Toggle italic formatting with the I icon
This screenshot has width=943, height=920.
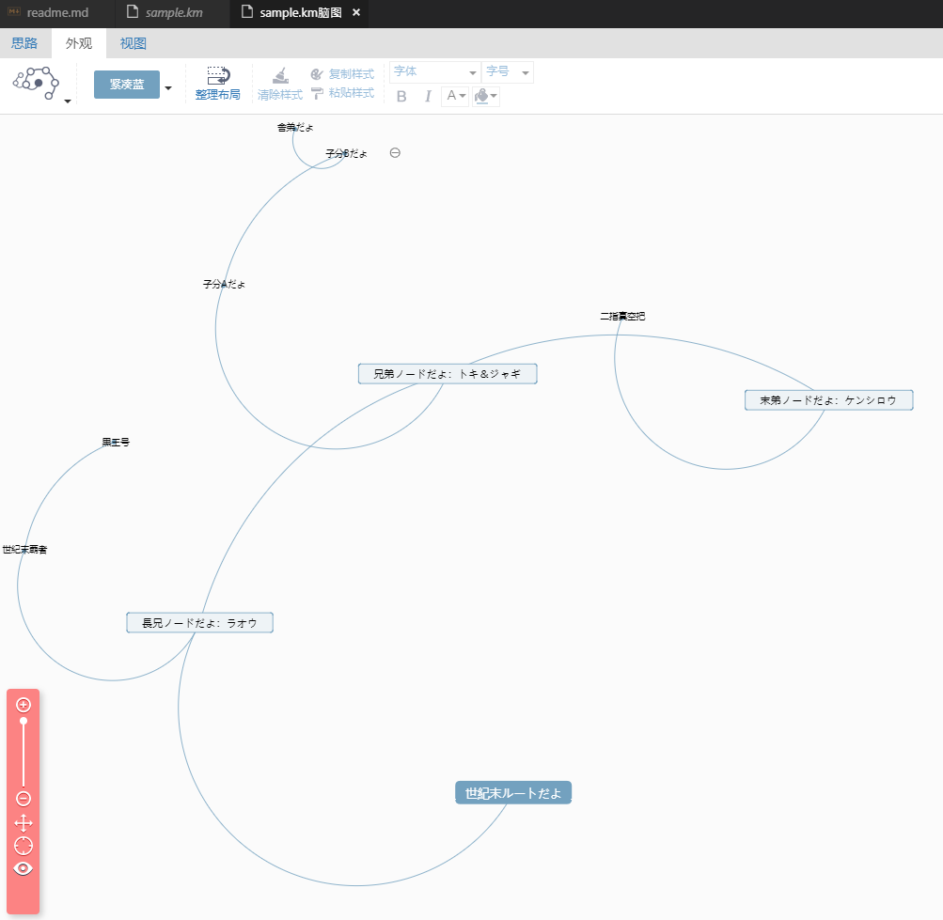tap(428, 96)
